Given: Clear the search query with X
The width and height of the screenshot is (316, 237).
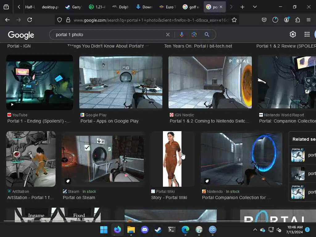Looking at the screenshot, I should coord(168,35).
